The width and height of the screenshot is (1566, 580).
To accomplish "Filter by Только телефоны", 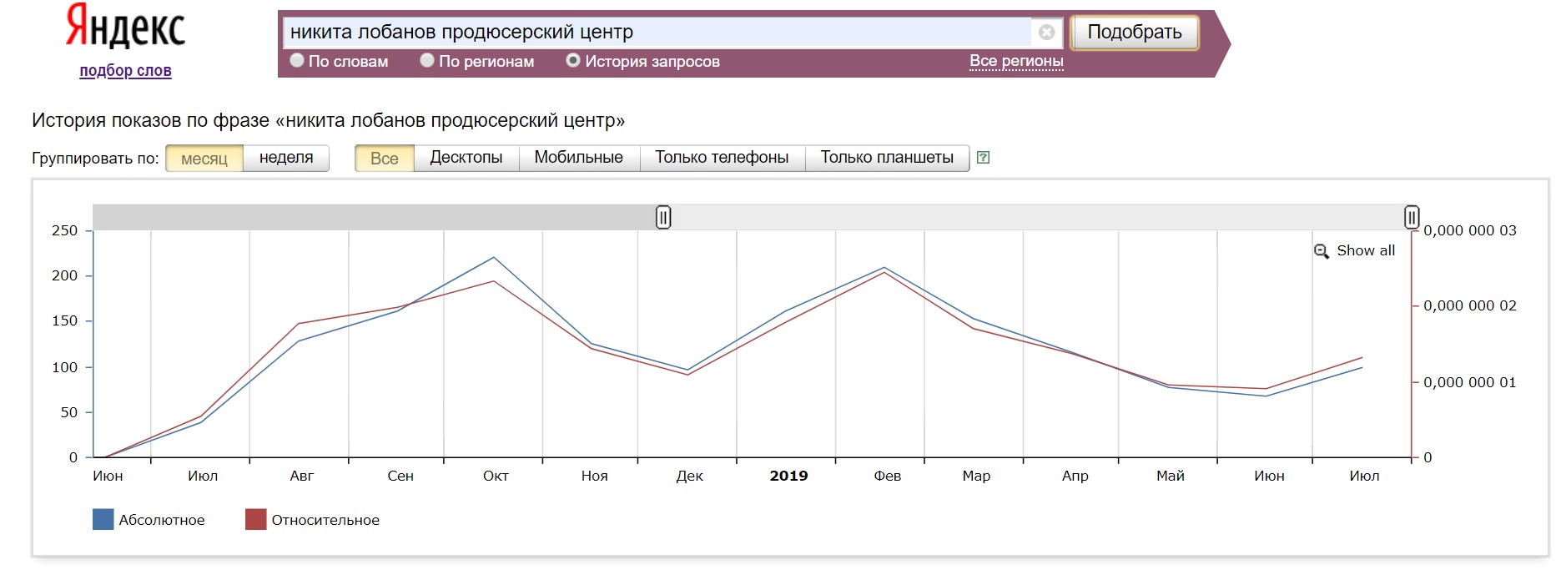I will (x=721, y=158).
